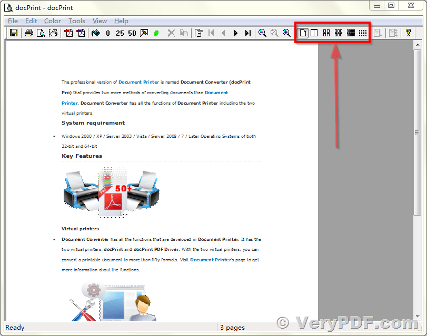427x336 pixels.
Task: Select the single page view icon
Action: [x=303, y=33]
